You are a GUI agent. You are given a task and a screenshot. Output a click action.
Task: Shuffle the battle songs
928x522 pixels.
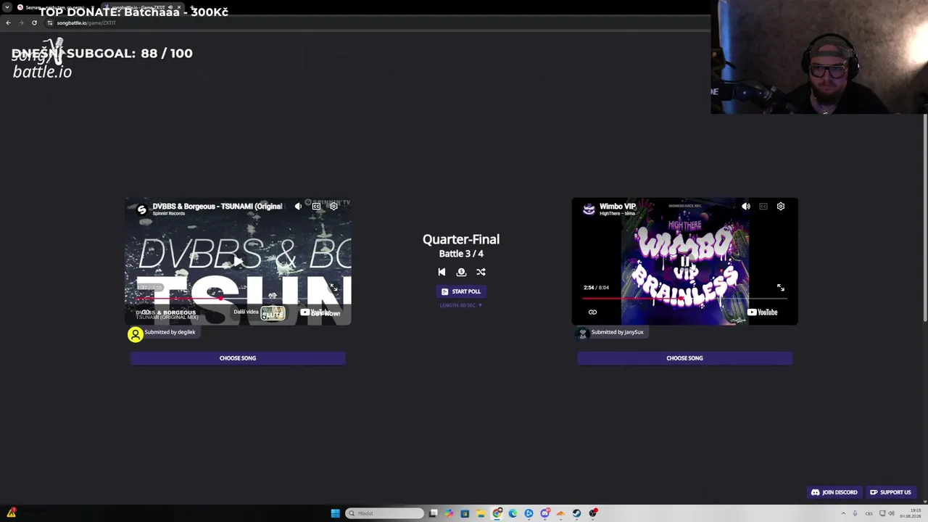tap(481, 272)
